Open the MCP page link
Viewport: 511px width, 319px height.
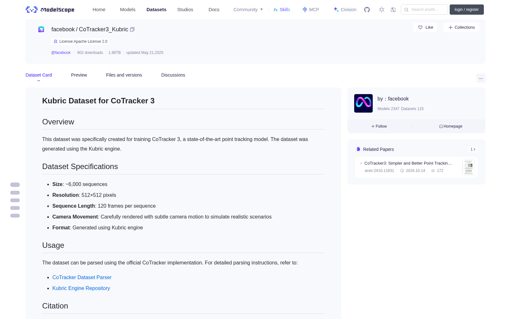[x=311, y=10]
